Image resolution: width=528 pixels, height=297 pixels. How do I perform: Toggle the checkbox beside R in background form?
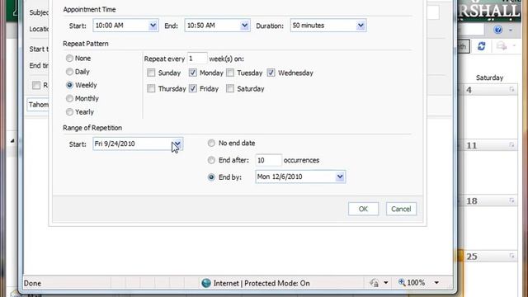36,85
